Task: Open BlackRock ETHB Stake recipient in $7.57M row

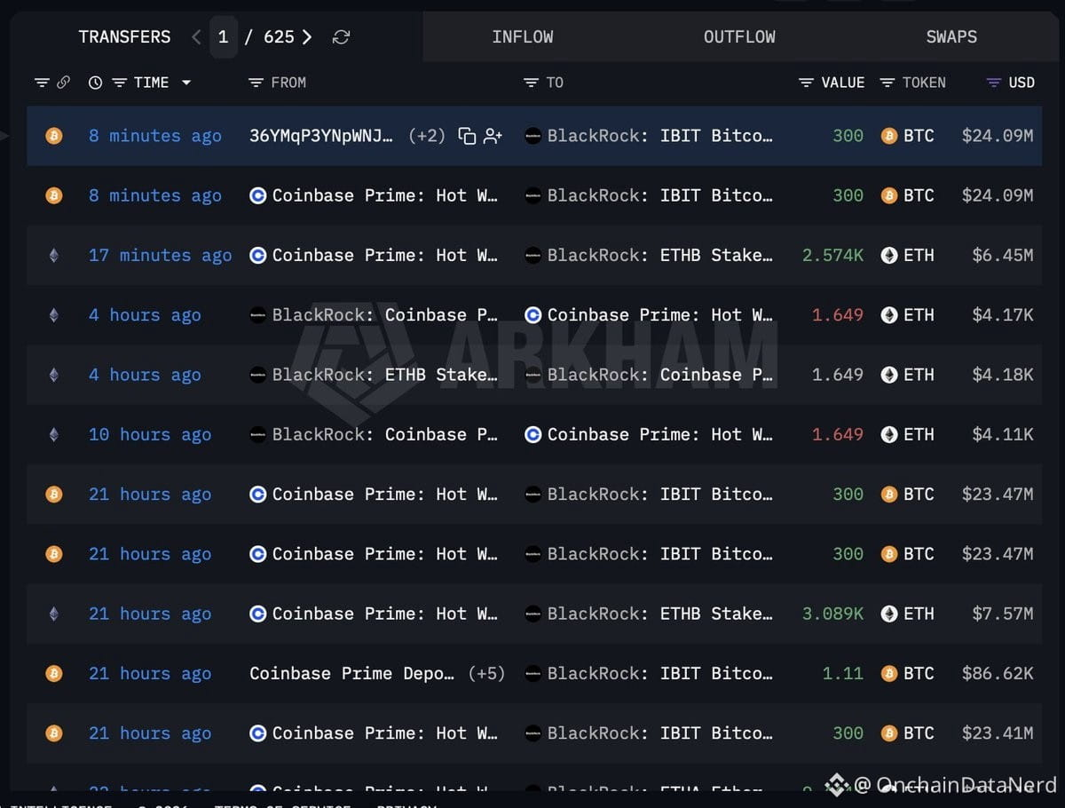Action: (x=660, y=614)
